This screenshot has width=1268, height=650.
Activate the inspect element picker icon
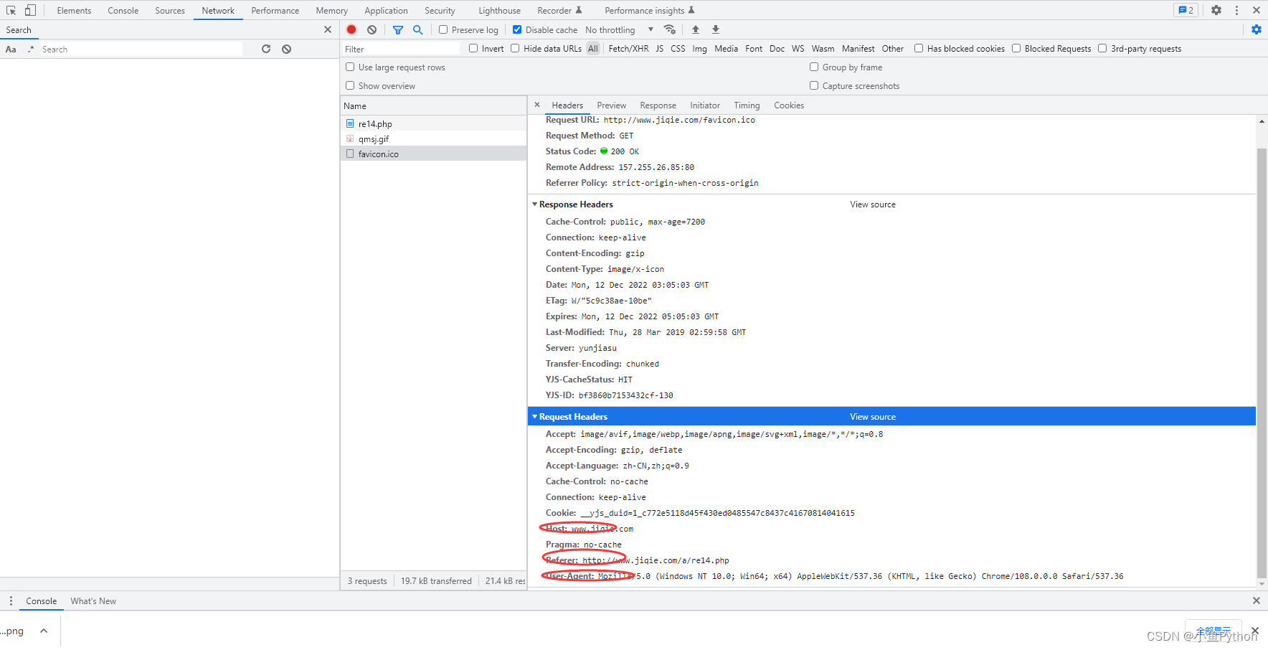[11, 10]
